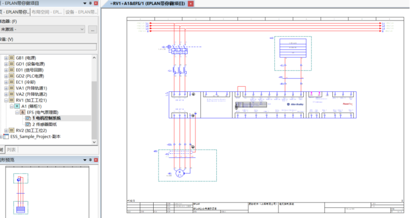Screen dimensions: 410x218
Task: Select the GD2 (PLC电源) node icon
Action: (x=11, y=76)
